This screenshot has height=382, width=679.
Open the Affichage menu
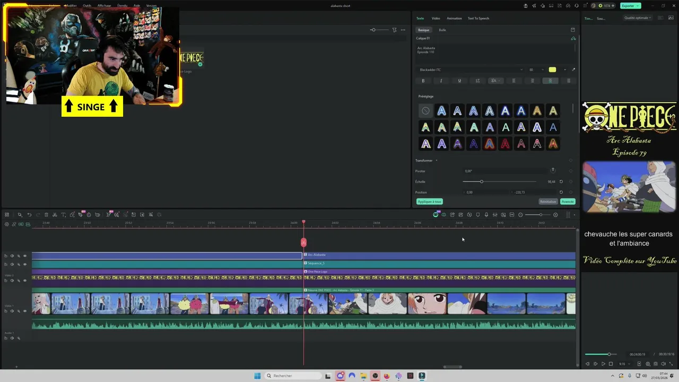tap(105, 6)
